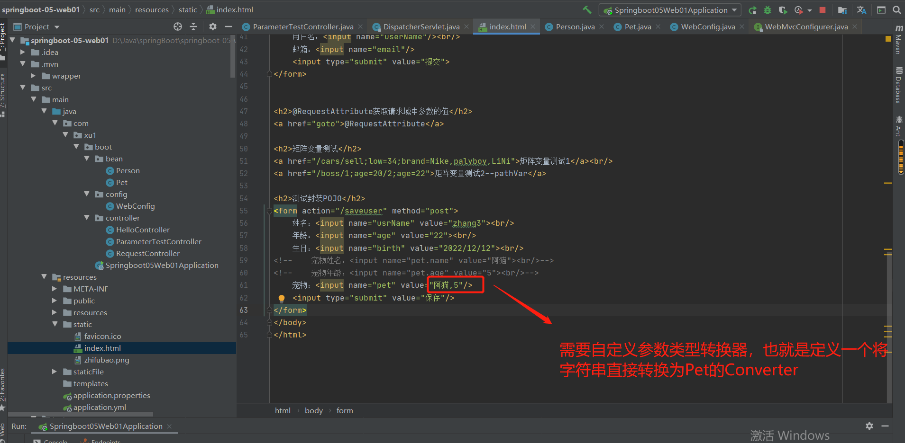Image resolution: width=905 pixels, height=443 pixels.
Task: Switch to WebMvcConfigurer.java tab
Action: 806,27
